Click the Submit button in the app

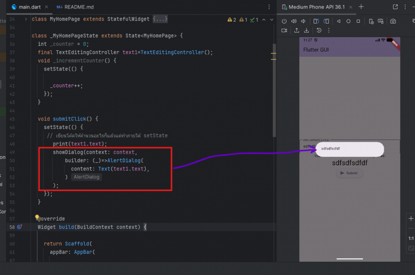tap(349, 173)
